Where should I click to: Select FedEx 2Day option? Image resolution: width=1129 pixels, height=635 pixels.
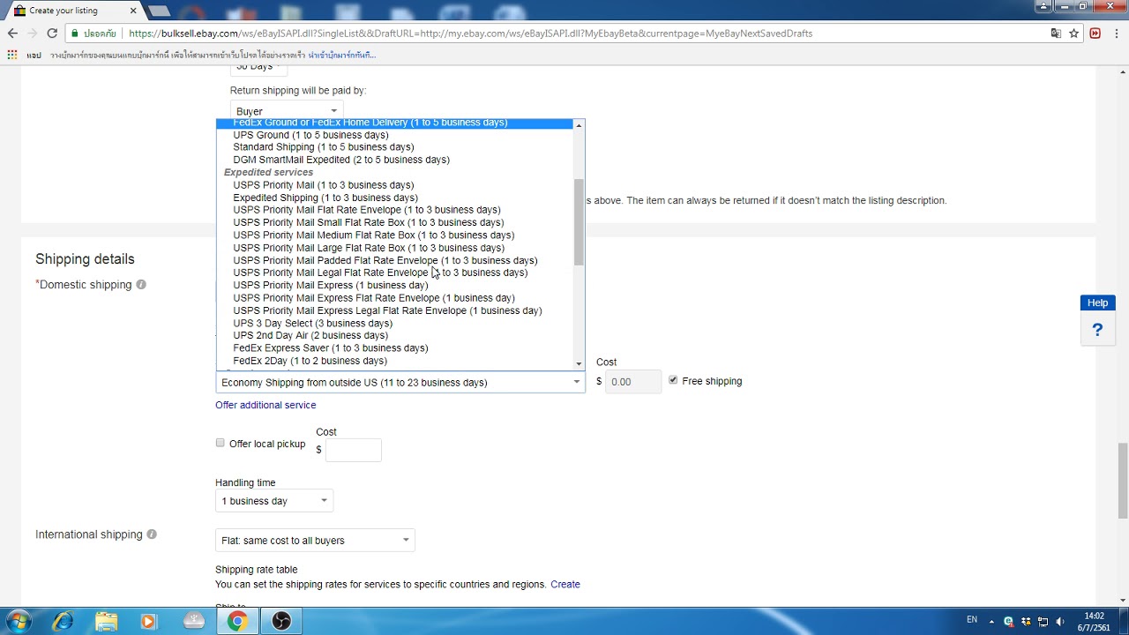(x=310, y=361)
